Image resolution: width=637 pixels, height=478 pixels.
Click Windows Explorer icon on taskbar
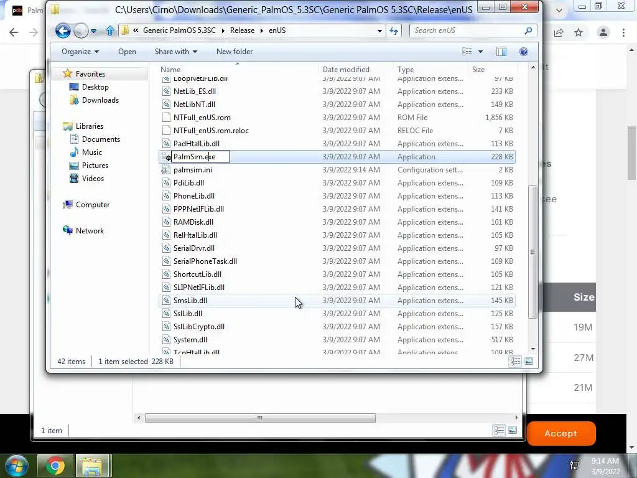click(92, 466)
